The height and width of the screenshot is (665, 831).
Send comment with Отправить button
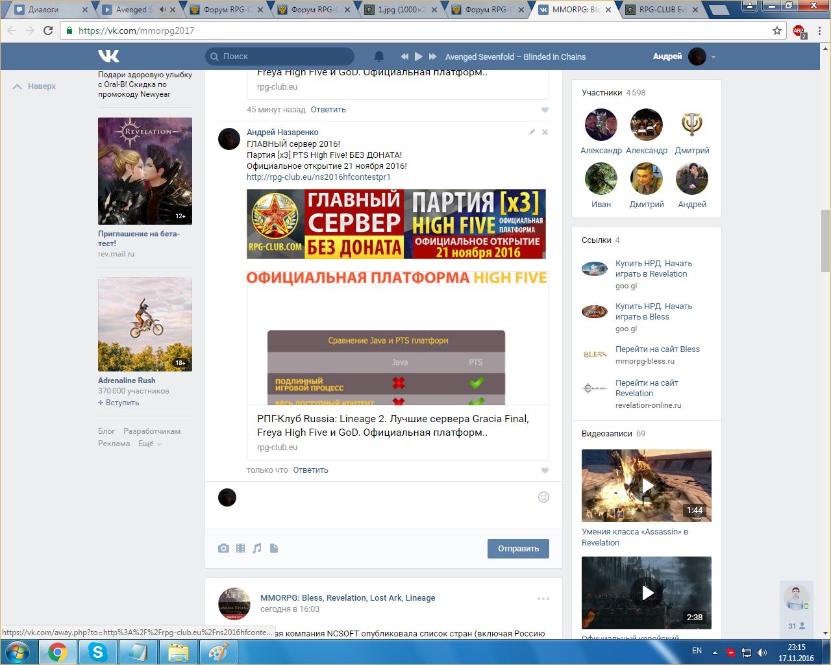coord(518,549)
